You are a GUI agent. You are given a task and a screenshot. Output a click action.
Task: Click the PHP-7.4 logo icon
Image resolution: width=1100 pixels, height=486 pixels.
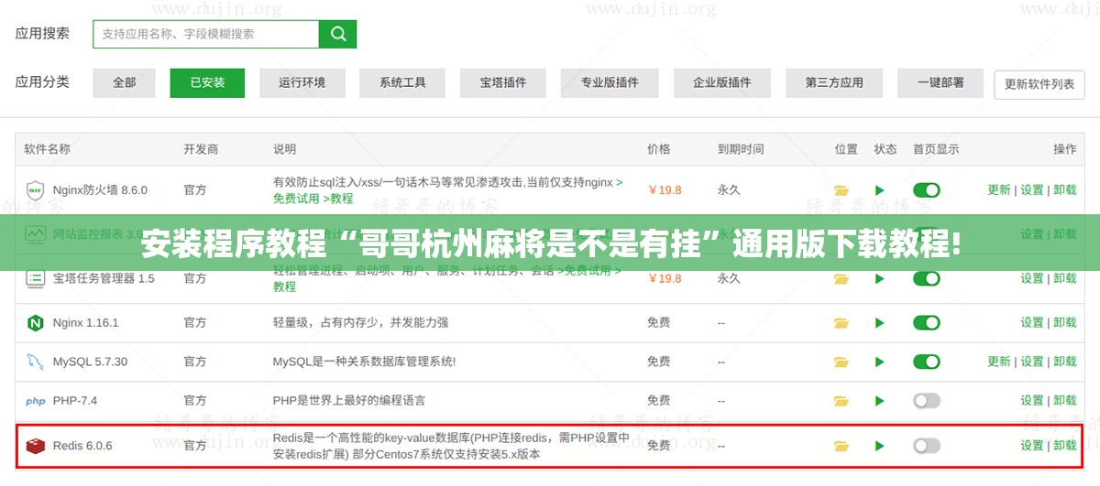point(36,401)
